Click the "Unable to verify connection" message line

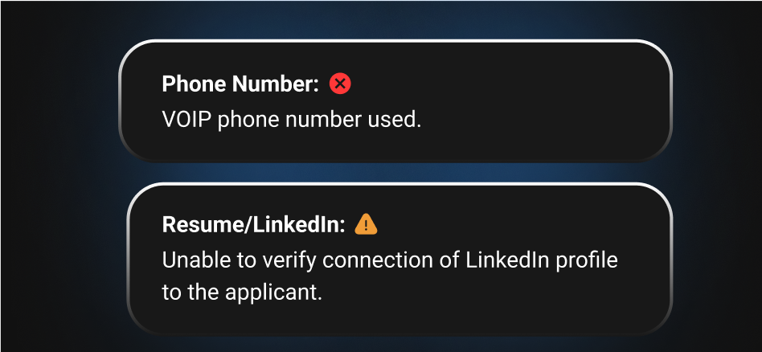point(389,261)
